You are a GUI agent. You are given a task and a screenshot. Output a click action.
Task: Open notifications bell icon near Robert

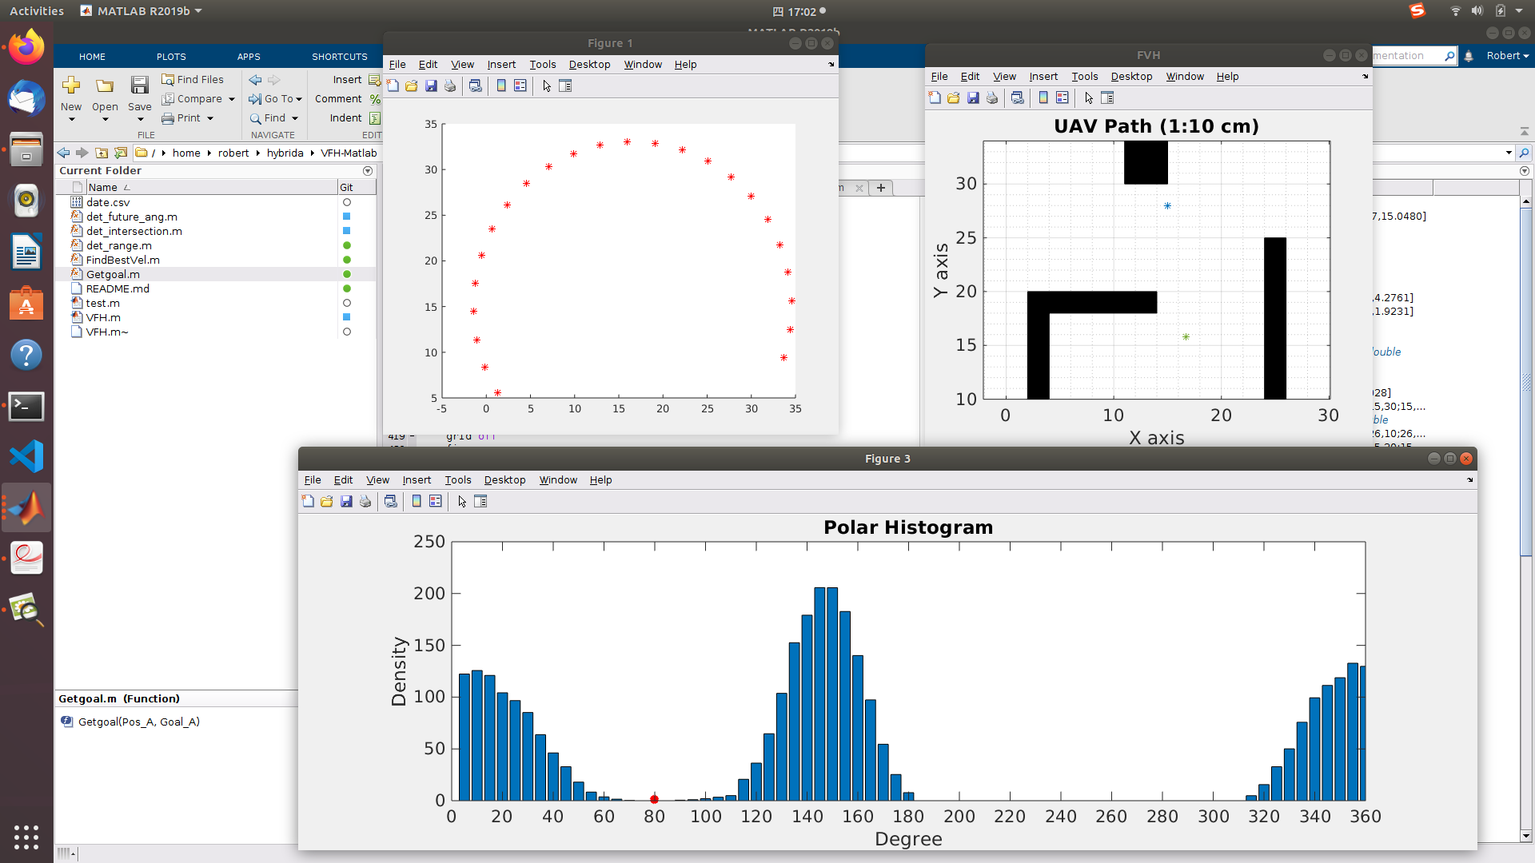[1469, 56]
